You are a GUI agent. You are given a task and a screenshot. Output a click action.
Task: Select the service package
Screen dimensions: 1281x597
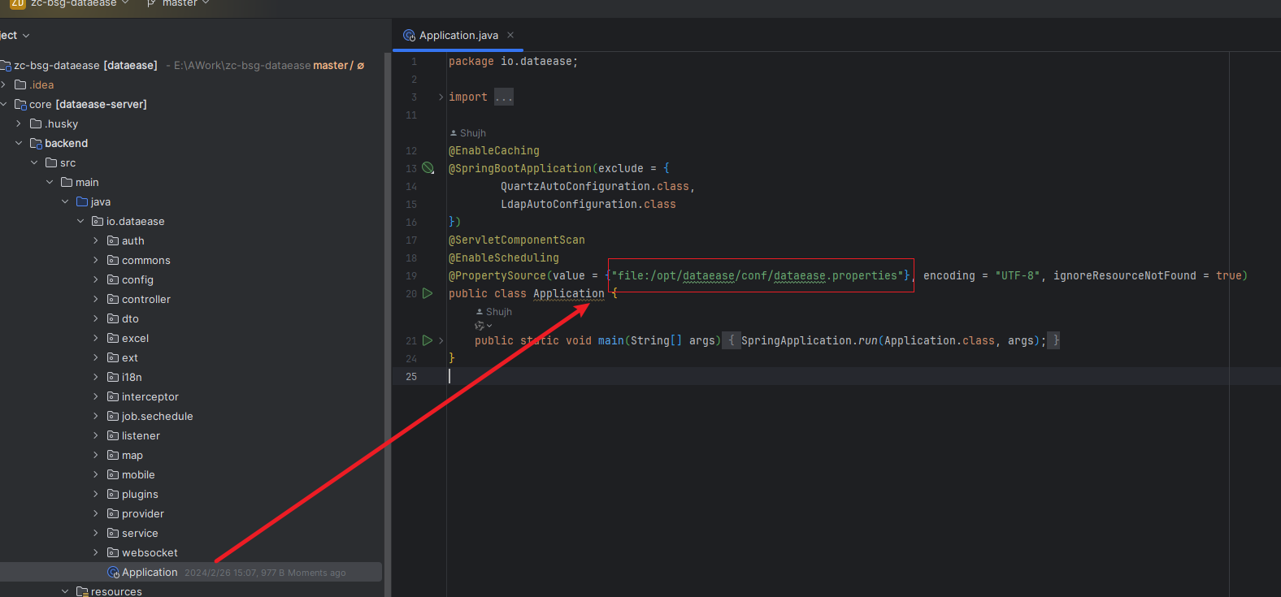click(x=140, y=533)
